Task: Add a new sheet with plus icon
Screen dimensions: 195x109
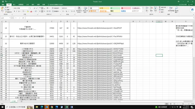Action: (x=22, y=101)
